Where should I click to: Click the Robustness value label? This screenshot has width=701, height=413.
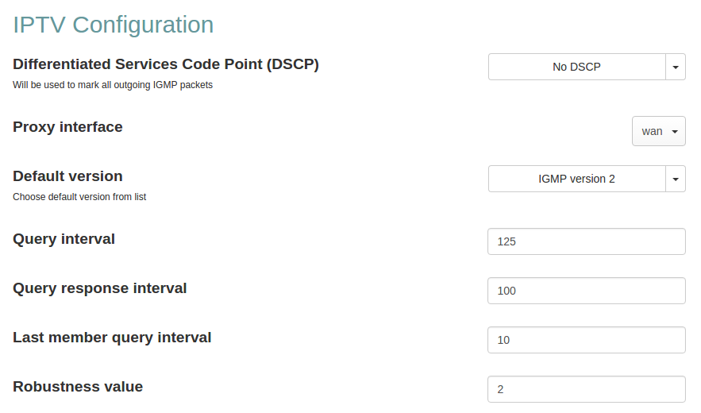pos(78,387)
